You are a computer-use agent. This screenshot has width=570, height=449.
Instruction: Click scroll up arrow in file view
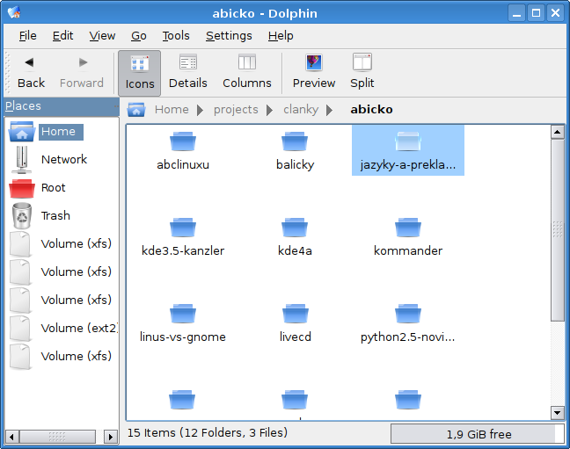tap(558, 132)
